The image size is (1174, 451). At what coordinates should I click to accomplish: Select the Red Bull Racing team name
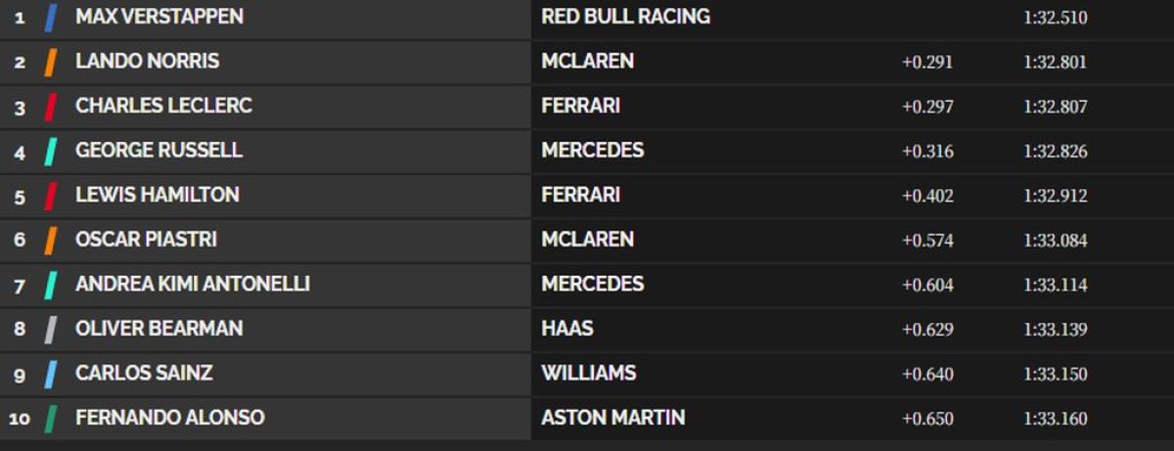coord(625,17)
